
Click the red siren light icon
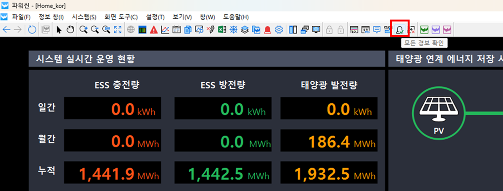(268, 30)
